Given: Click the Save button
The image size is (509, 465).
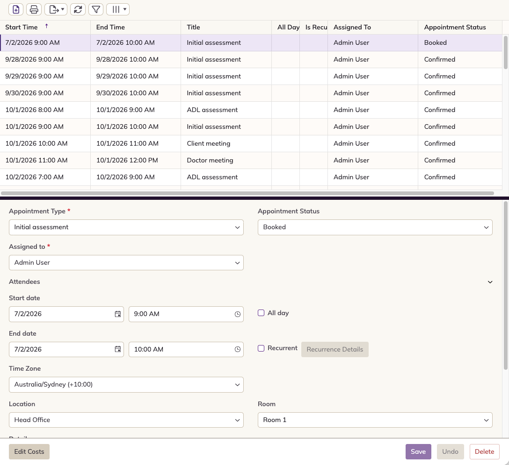Looking at the screenshot, I should (418, 452).
